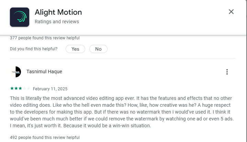The height and width of the screenshot is (142, 247).
Task: Open the three-dot options for Tasnimul's review
Action: (x=227, y=72)
